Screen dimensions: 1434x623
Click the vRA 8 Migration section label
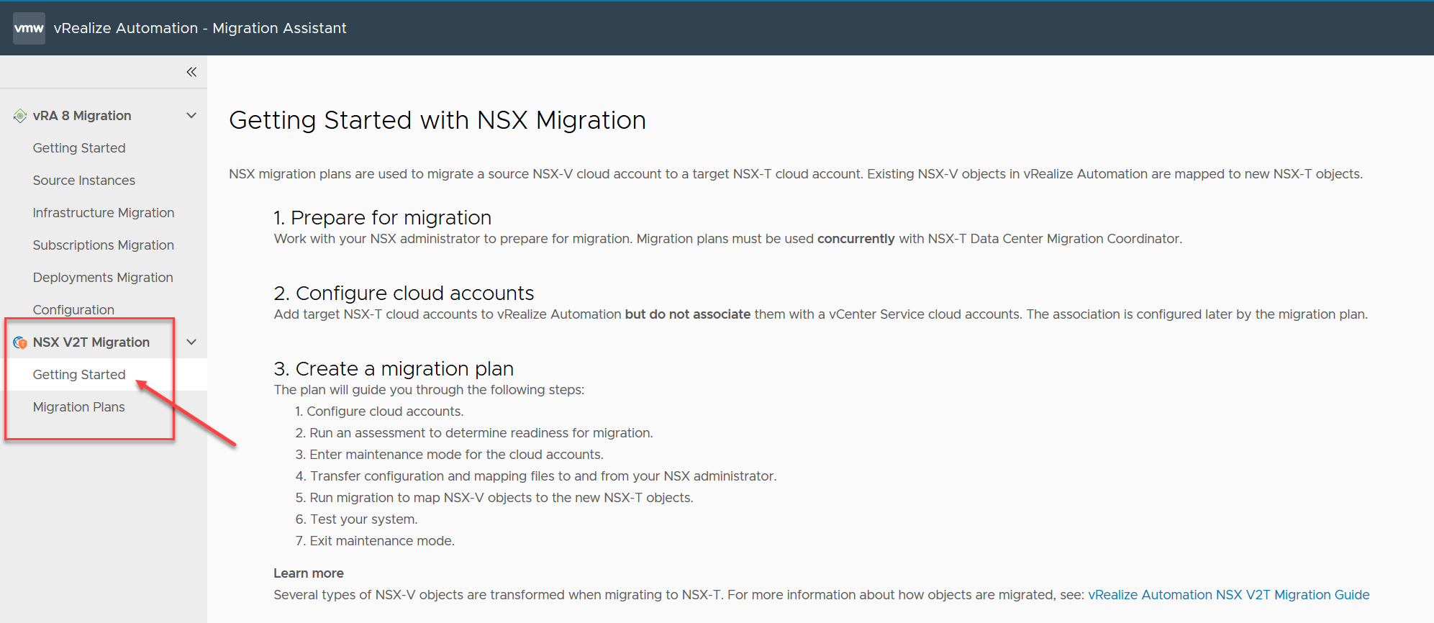(82, 116)
